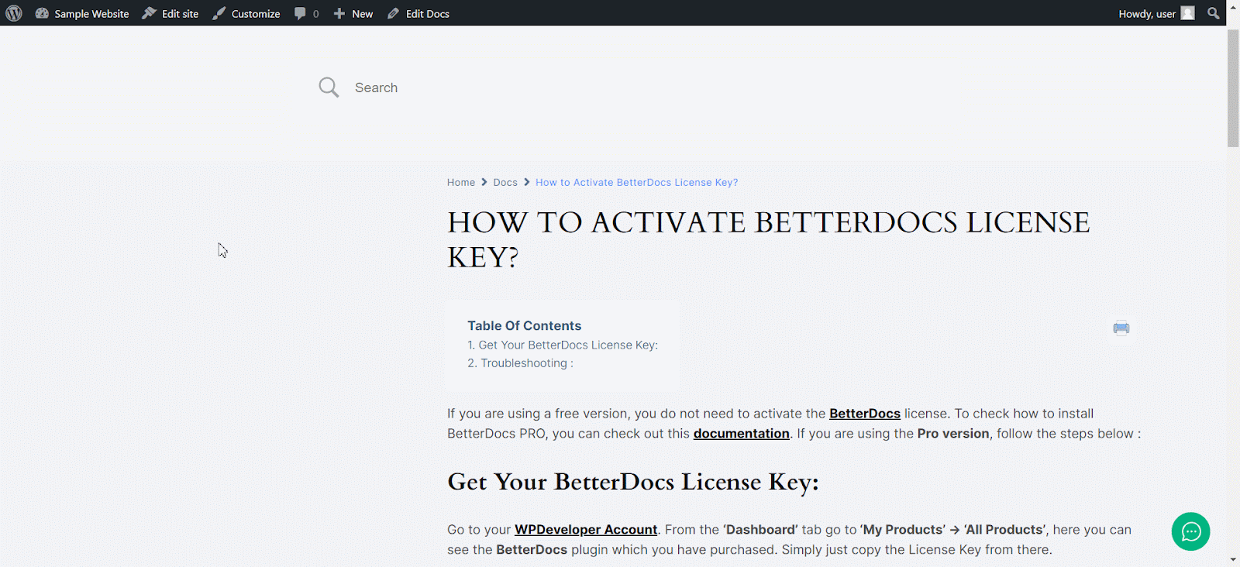Click the WordPress logo in admin bar
Viewport: 1240px width, 567px height.
click(x=14, y=13)
